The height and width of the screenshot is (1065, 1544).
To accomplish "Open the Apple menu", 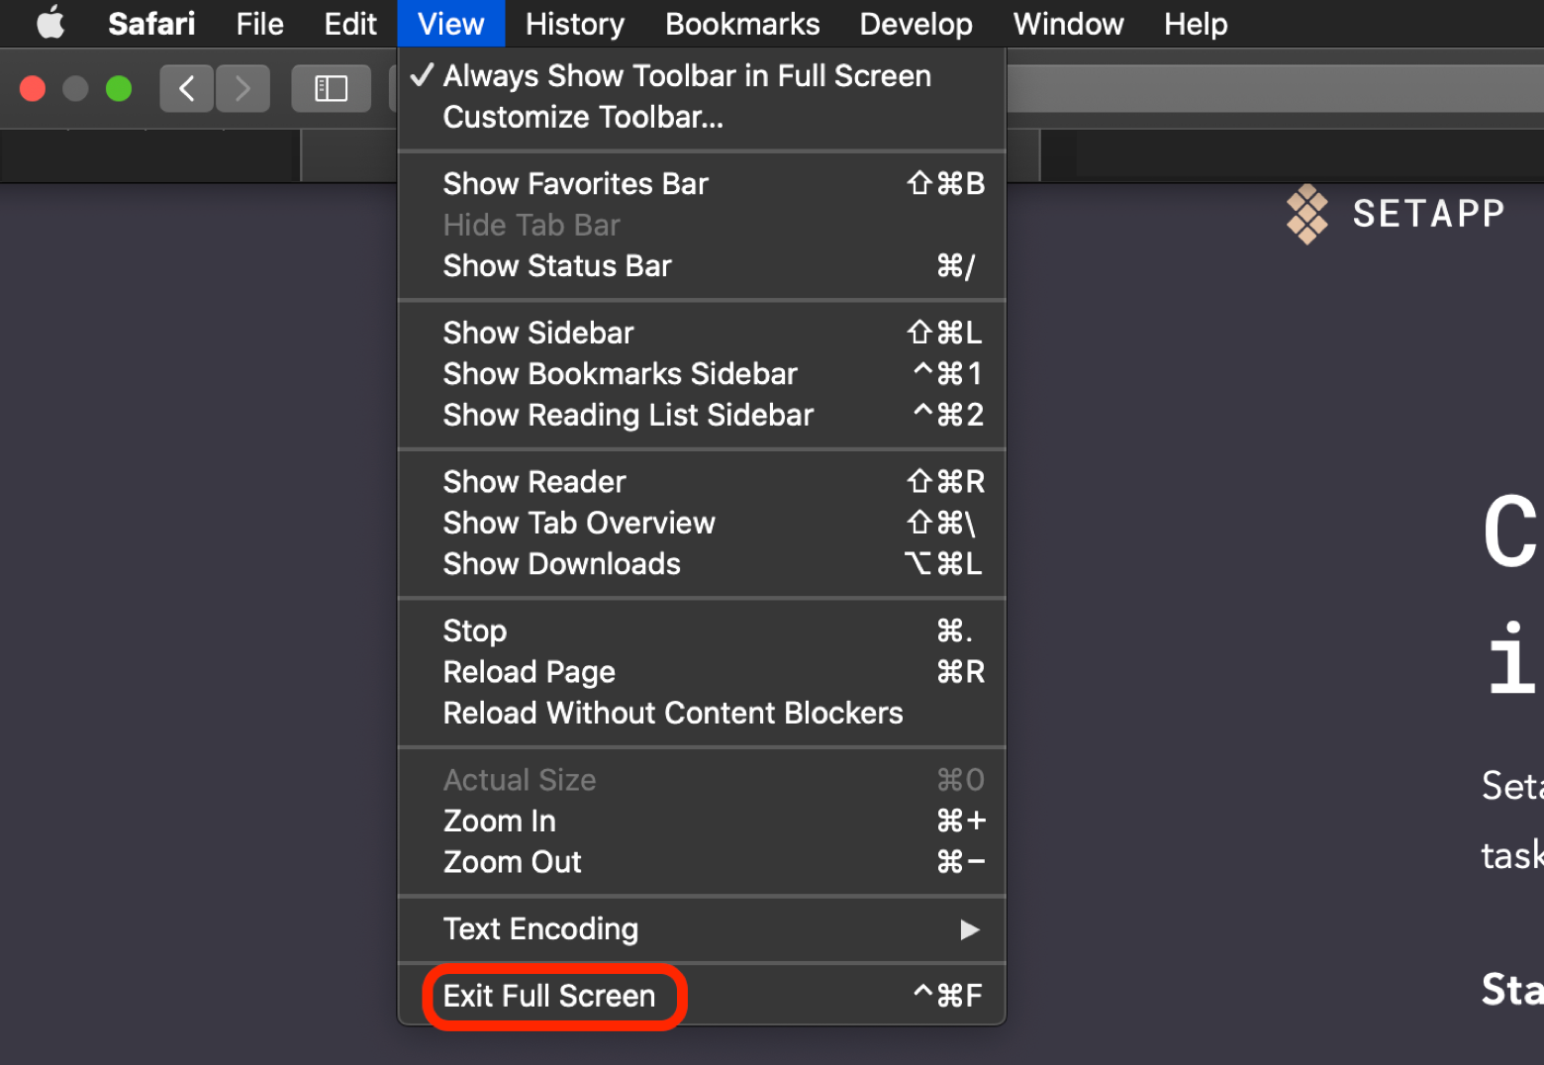I will tap(49, 23).
